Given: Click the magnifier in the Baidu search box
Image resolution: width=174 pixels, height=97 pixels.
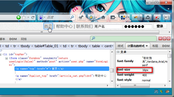Looking at the screenshot, I should point(72,17).
